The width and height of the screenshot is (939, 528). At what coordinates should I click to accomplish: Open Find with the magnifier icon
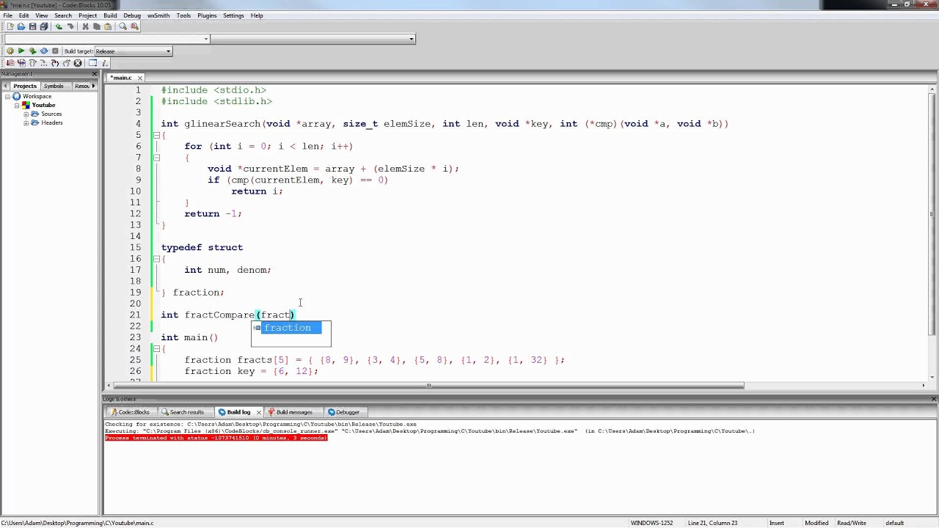[x=123, y=26]
